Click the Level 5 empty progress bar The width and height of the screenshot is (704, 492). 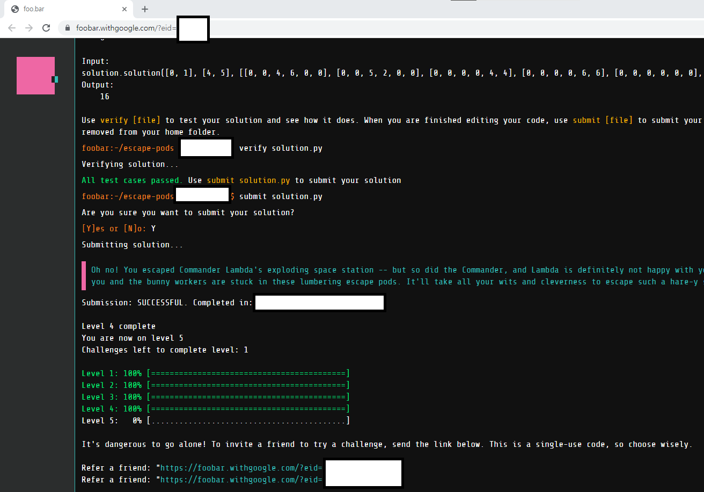pyautogui.click(x=248, y=421)
